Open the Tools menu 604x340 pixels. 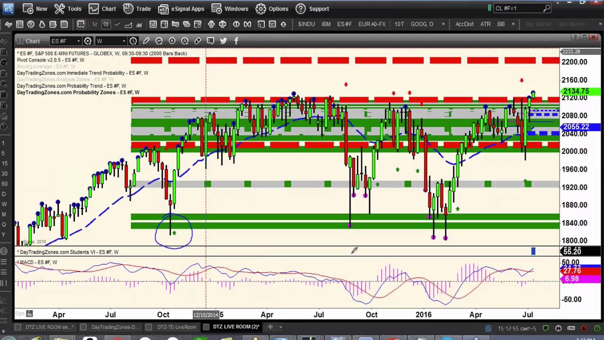tap(68, 8)
